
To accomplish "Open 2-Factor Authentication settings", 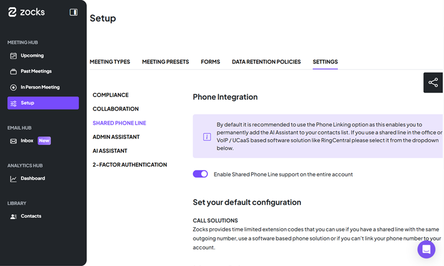I will (130, 165).
